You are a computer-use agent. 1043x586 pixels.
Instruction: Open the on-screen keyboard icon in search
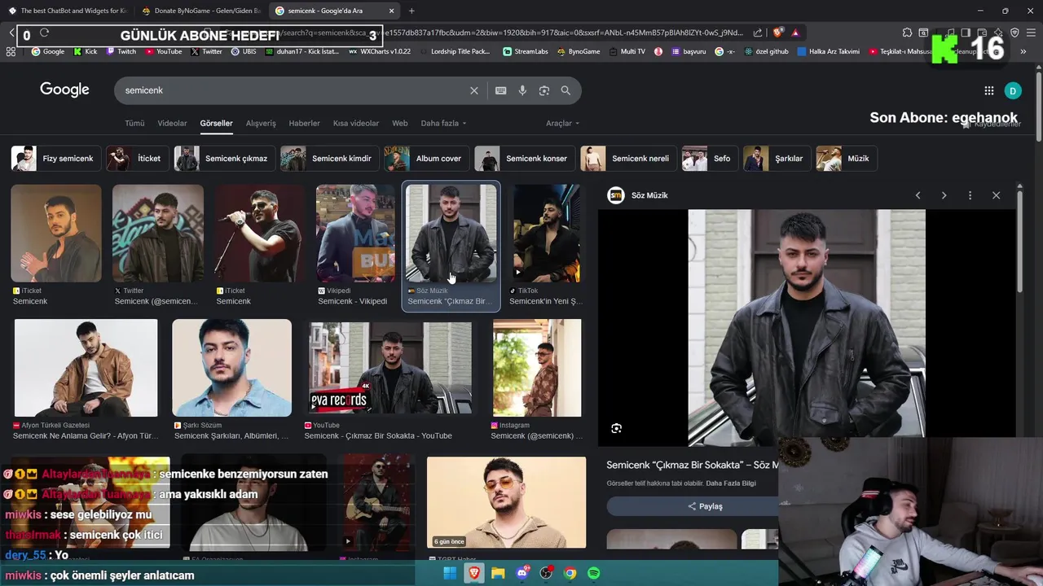500,90
